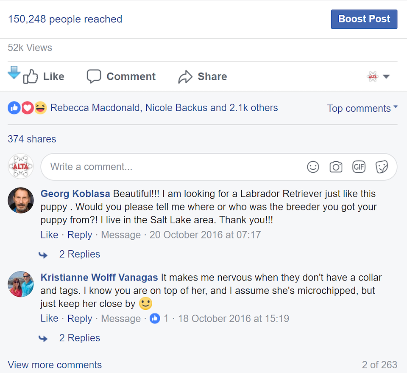The height and width of the screenshot is (373, 407).
Task: Click the thumbs-up Like icon on post
Action: click(31, 77)
